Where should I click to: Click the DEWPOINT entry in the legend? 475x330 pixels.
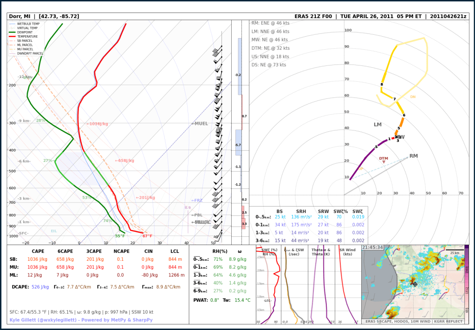coord(25,32)
